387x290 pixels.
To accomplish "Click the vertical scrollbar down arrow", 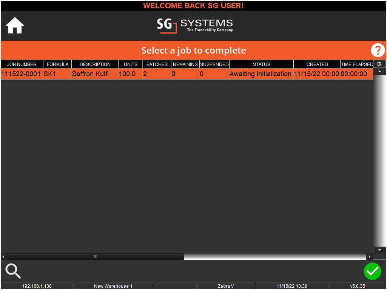I will pyautogui.click(x=379, y=249).
